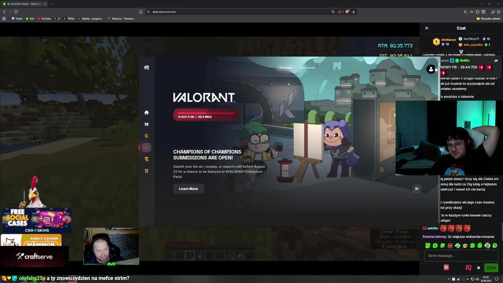Screen dimensions: 503x283
Task: Open the Brave Shields lion icon
Action: click(347, 12)
